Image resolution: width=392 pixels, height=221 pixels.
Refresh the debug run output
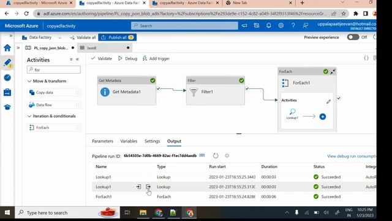(x=216, y=156)
